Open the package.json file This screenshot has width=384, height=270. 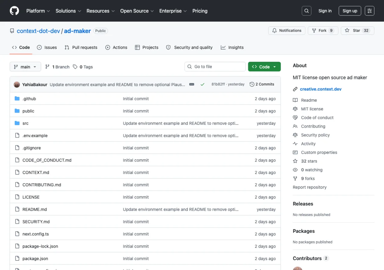[35, 258]
